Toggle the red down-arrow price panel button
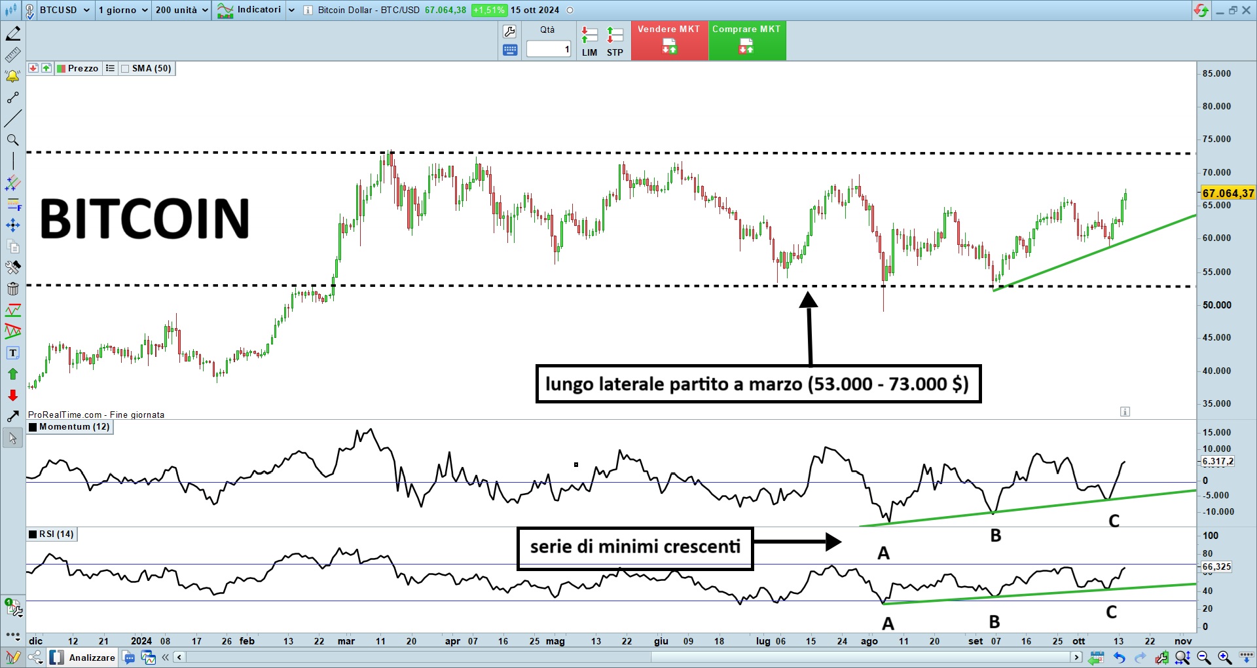1257x668 pixels. [x=33, y=68]
